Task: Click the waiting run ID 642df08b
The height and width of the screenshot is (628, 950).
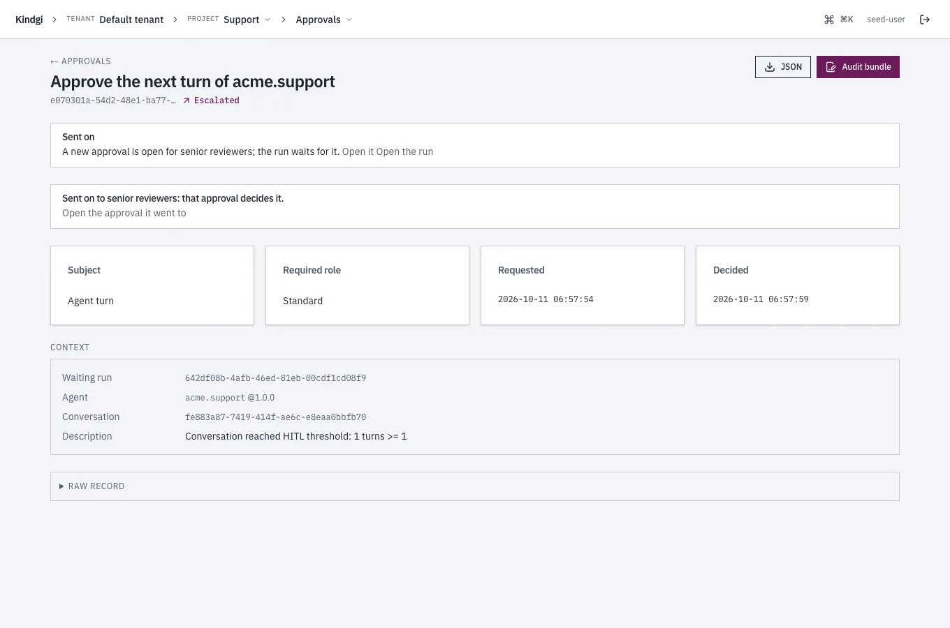Action: [275, 378]
